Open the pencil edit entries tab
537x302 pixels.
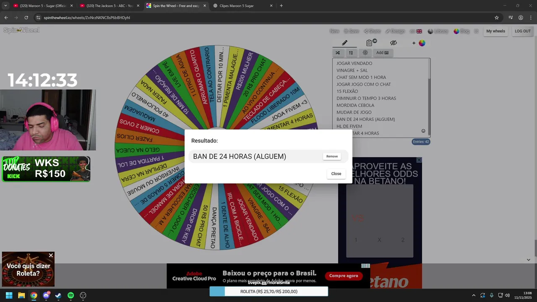tap(344, 43)
